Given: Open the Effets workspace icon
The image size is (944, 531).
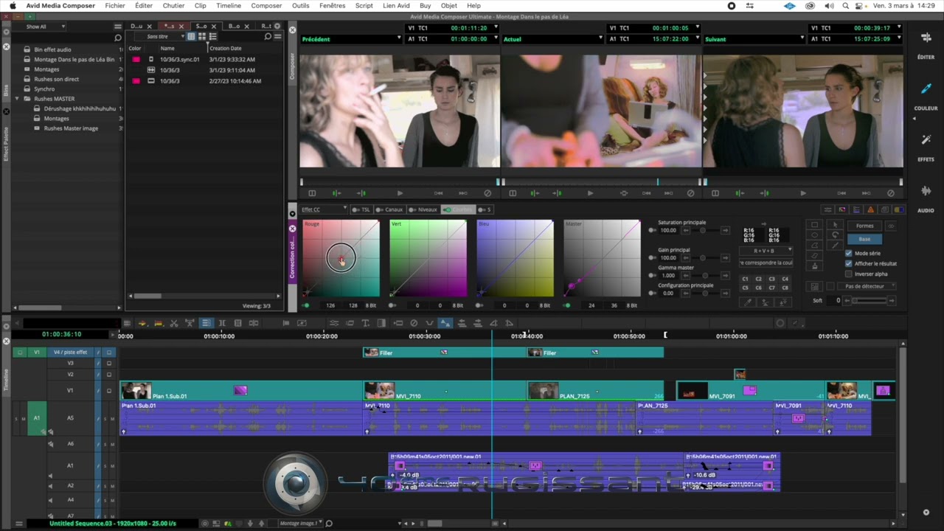Looking at the screenshot, I should [926, 140].
